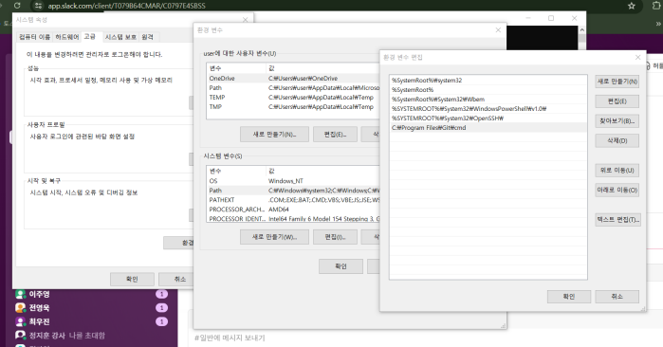Click 찾아보기(B)... button
Screen dimensions: 663x347
[x=617, y=120]
